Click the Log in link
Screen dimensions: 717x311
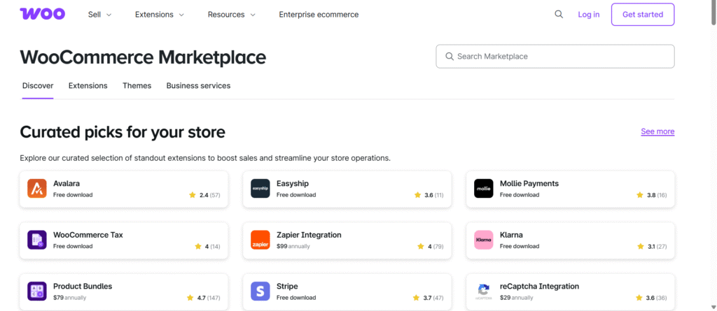coord(588,15)
